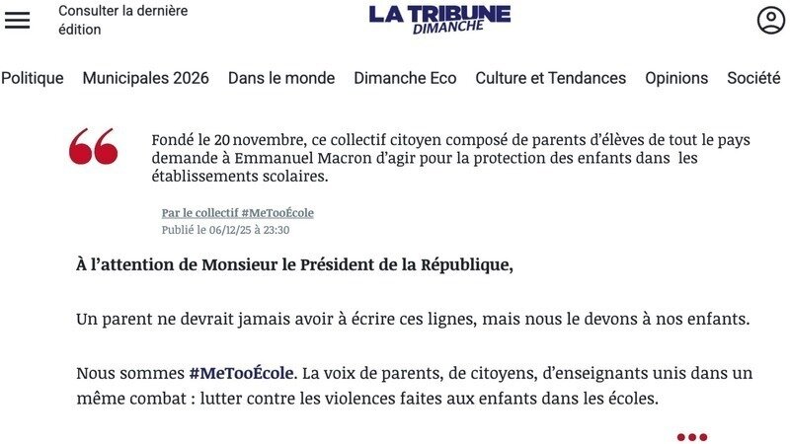Viewport: 790px width, 444px height.
Task: Open the user account profile icon
Action: [x=770, y=21]
